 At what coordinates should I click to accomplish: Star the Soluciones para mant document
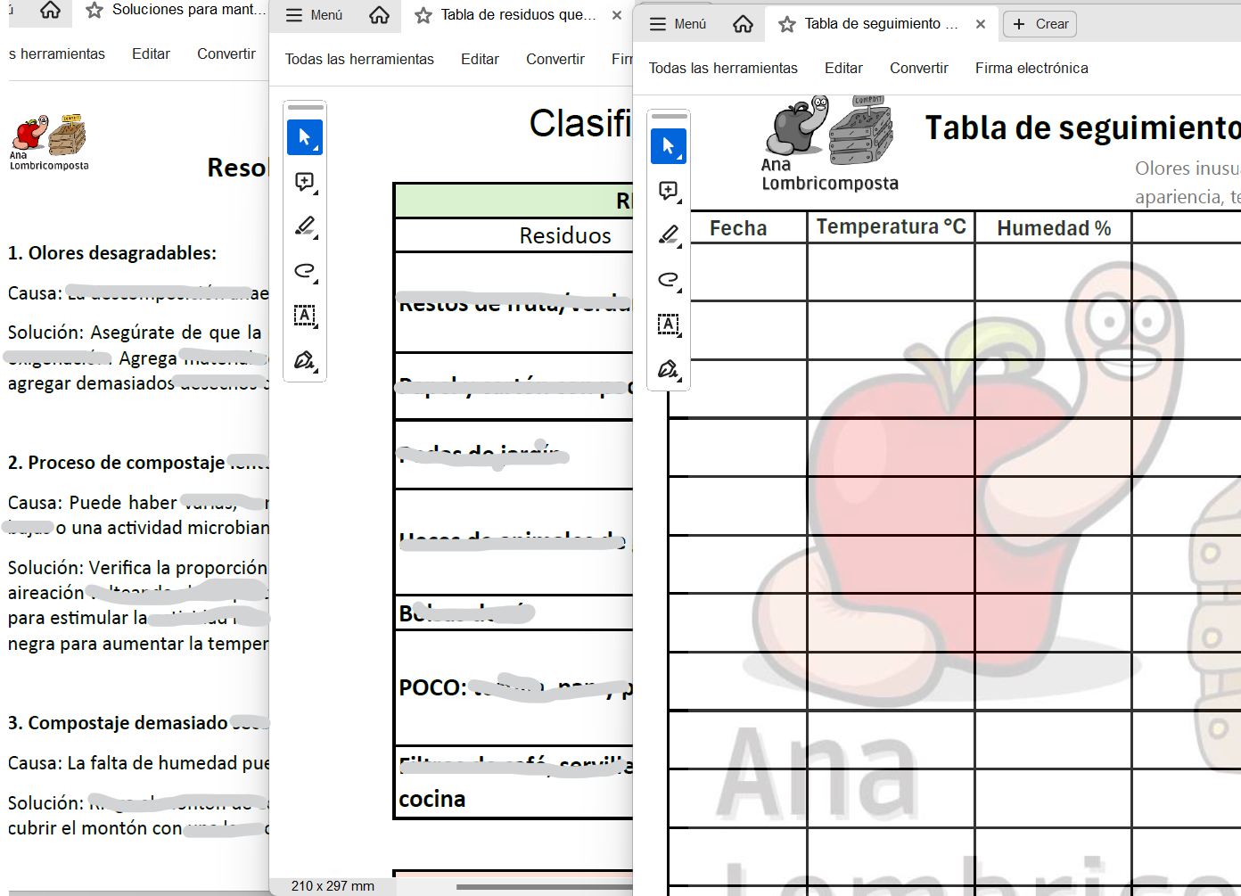tap(95, 10)
